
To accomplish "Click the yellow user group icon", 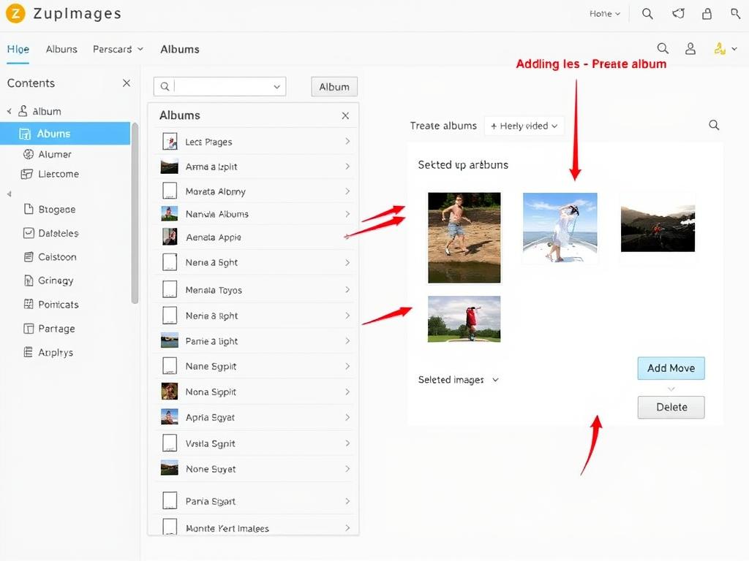I will pyautogui.click(x=720, y=48).
